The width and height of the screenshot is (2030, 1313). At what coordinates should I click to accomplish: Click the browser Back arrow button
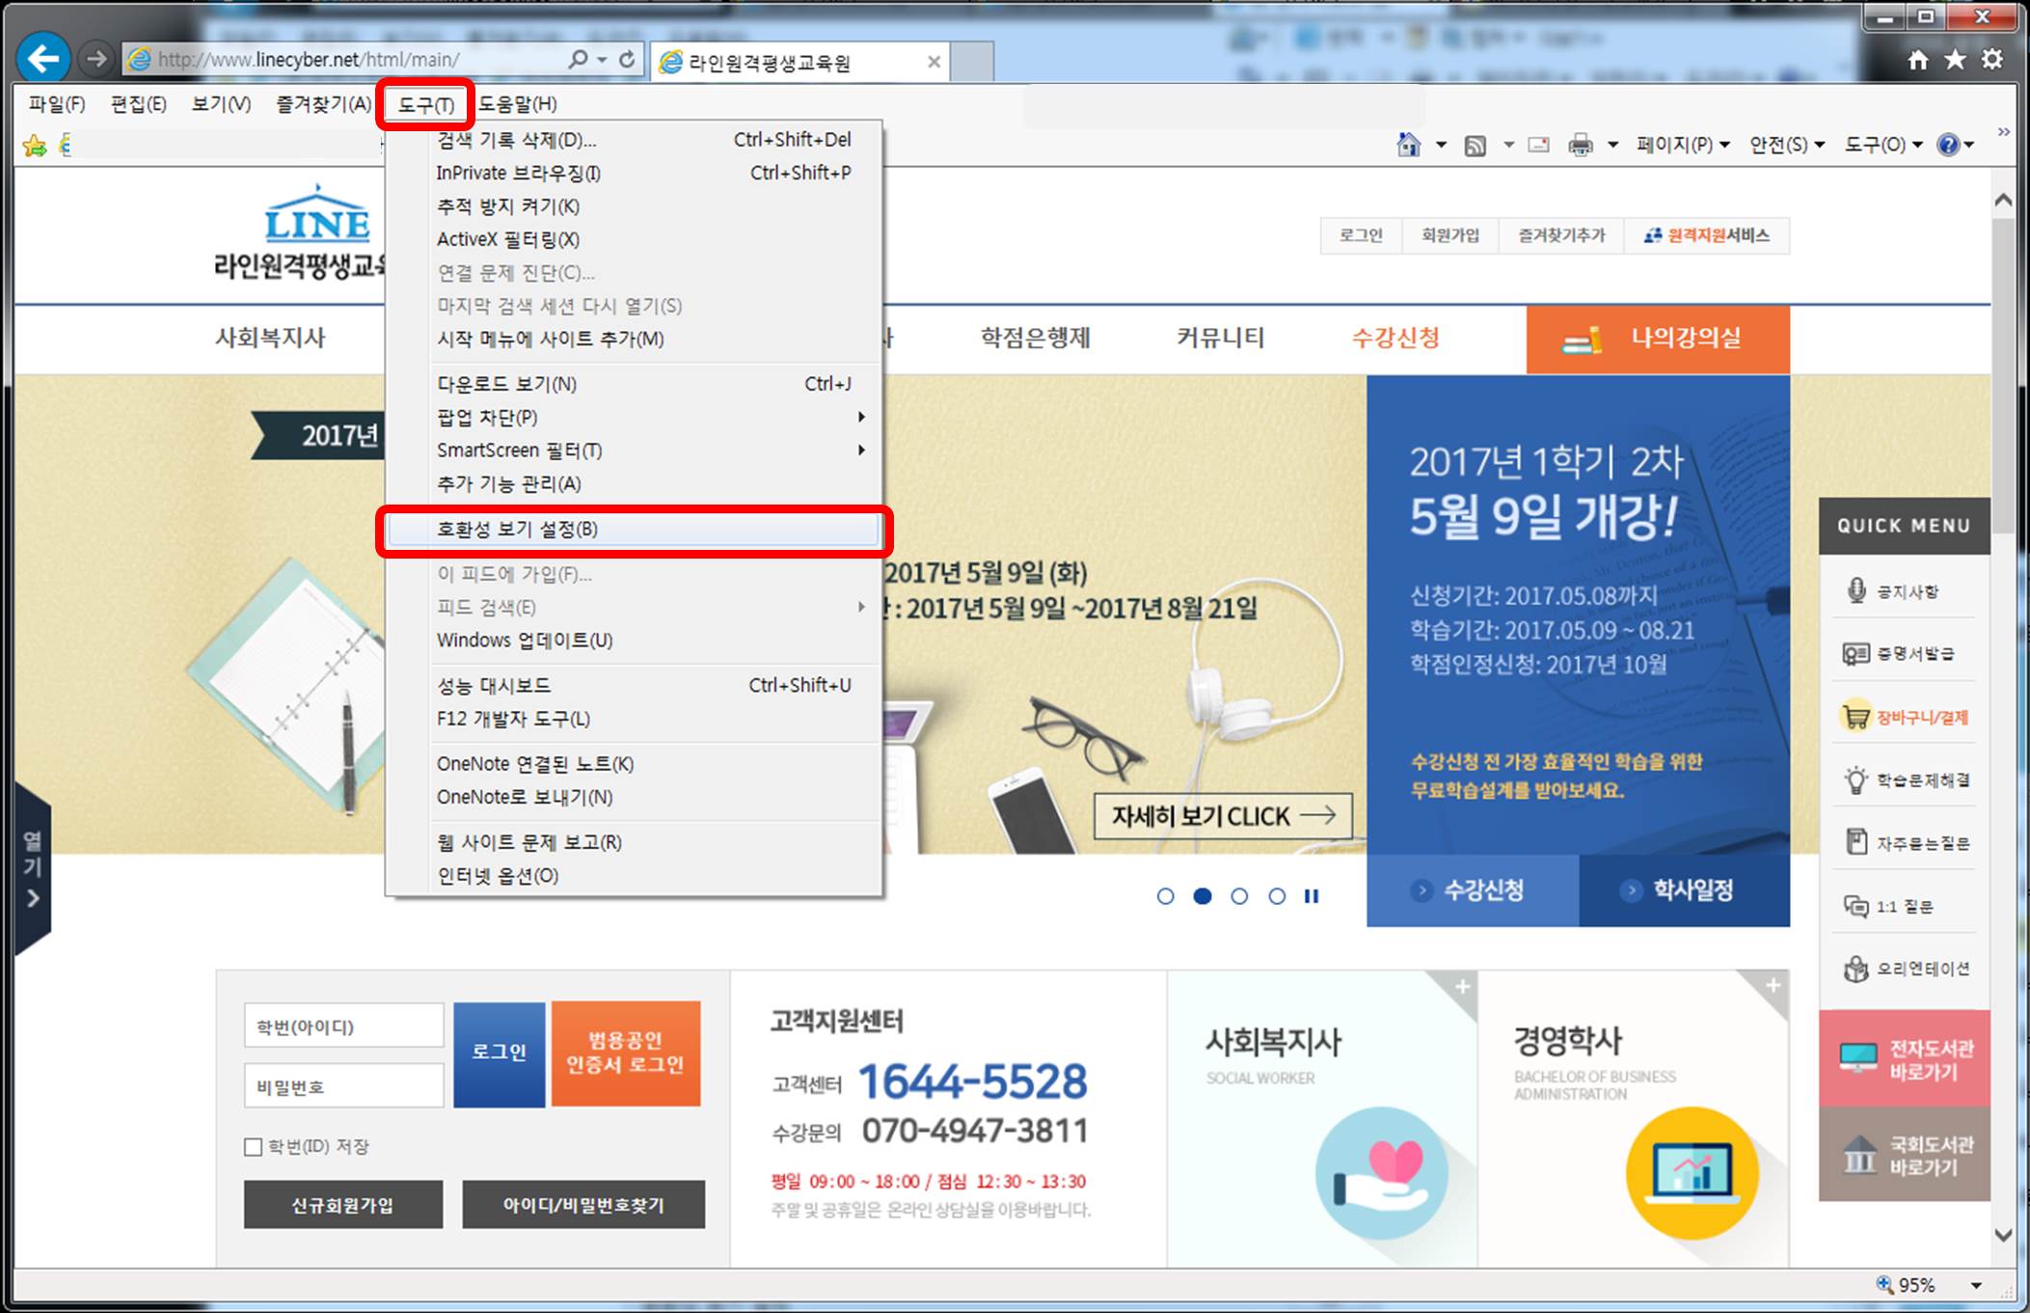[x=43, y=59]
